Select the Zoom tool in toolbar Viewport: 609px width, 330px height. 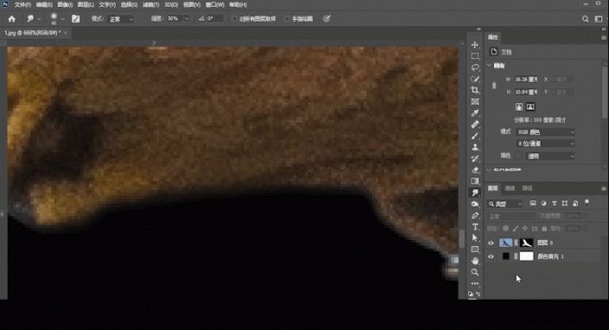click(x=474, y=272)
